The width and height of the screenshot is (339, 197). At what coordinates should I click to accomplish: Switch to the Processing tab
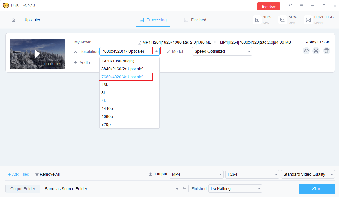(x=153, y=20)
